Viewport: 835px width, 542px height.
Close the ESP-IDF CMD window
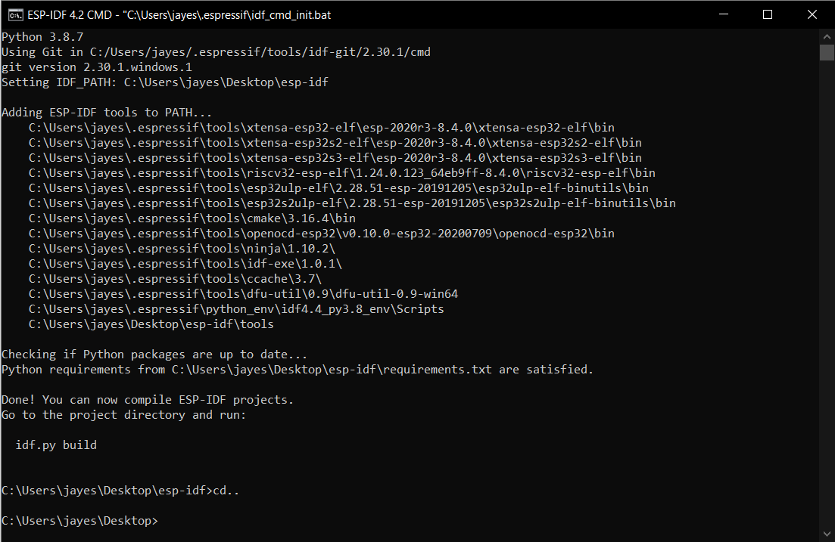(x=812, y=14)
